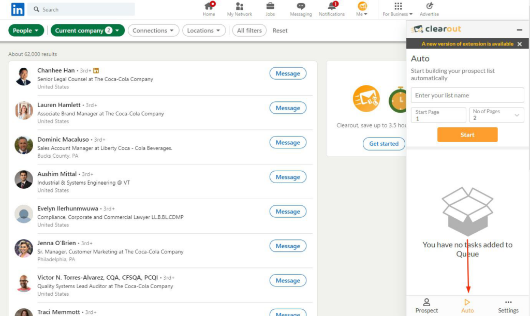530x316 pixels.
Task: Open Victor N. Torres-Alvarez name link
Action: tap(98, 278)
